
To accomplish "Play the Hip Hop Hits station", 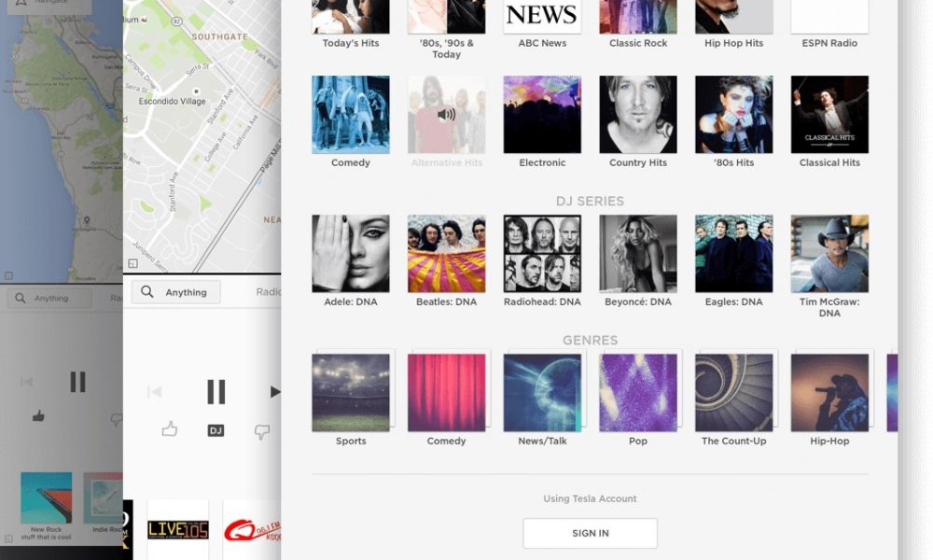I will (733, 24).
